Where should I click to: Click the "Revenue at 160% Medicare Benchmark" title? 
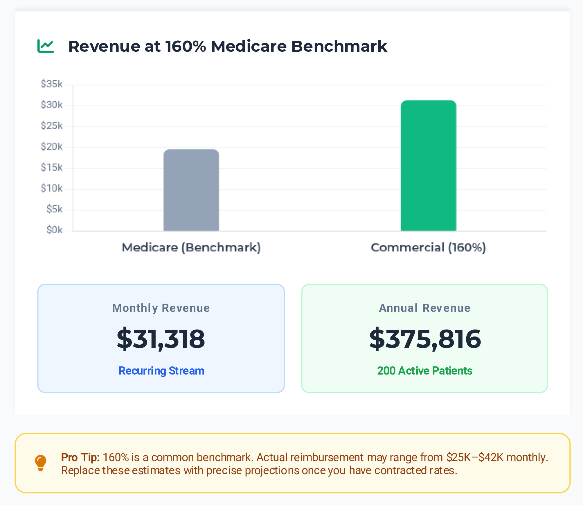227,46
